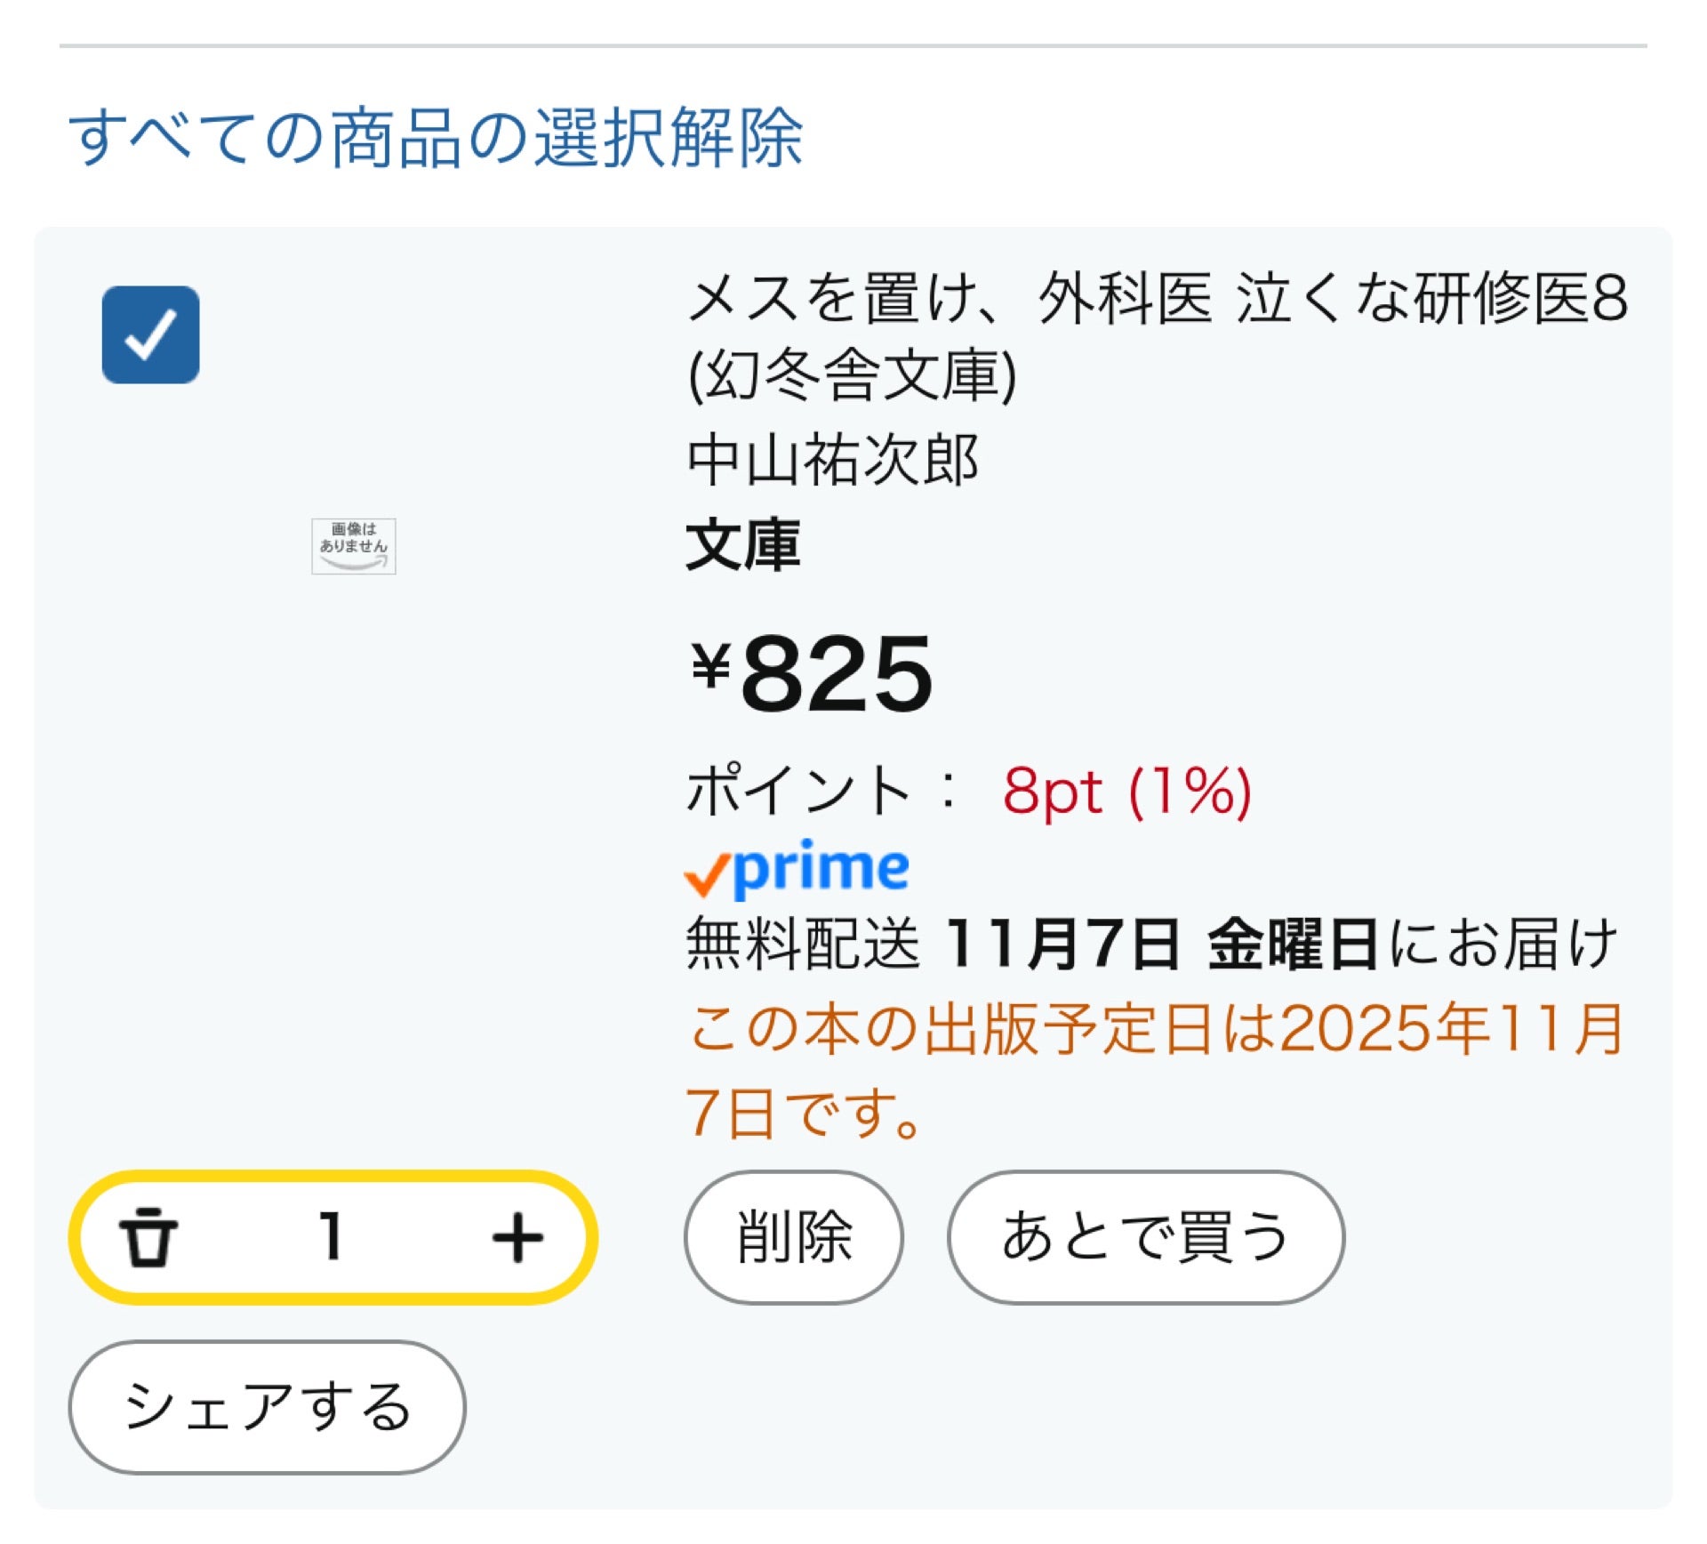Increase quantity with the plus icon
Viewport: 1707px width, 1544px height.
coord(517,1237)
